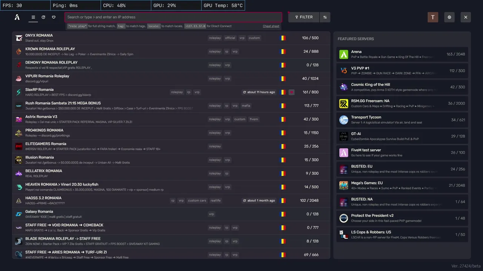
Task: Click the ONYX ROMANIA server icon
Action: [19, 38]
